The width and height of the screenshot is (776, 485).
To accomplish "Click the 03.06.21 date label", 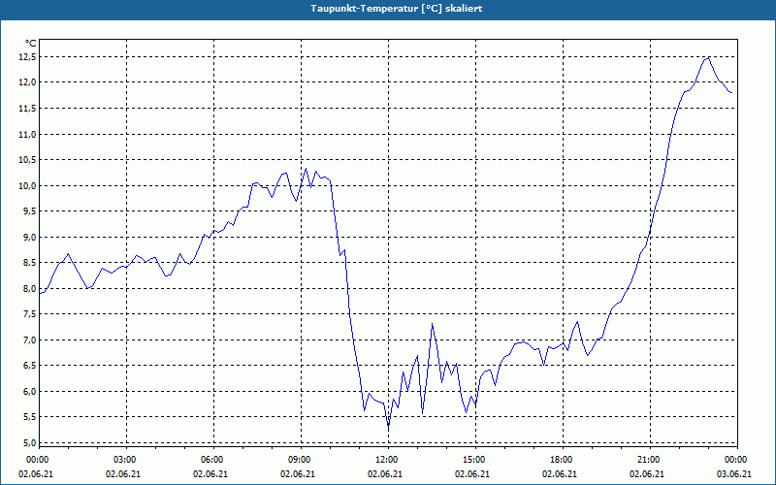I will (734, 473).
